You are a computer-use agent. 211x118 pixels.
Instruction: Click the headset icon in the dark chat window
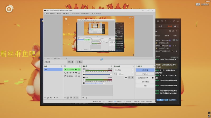(158, 21)
